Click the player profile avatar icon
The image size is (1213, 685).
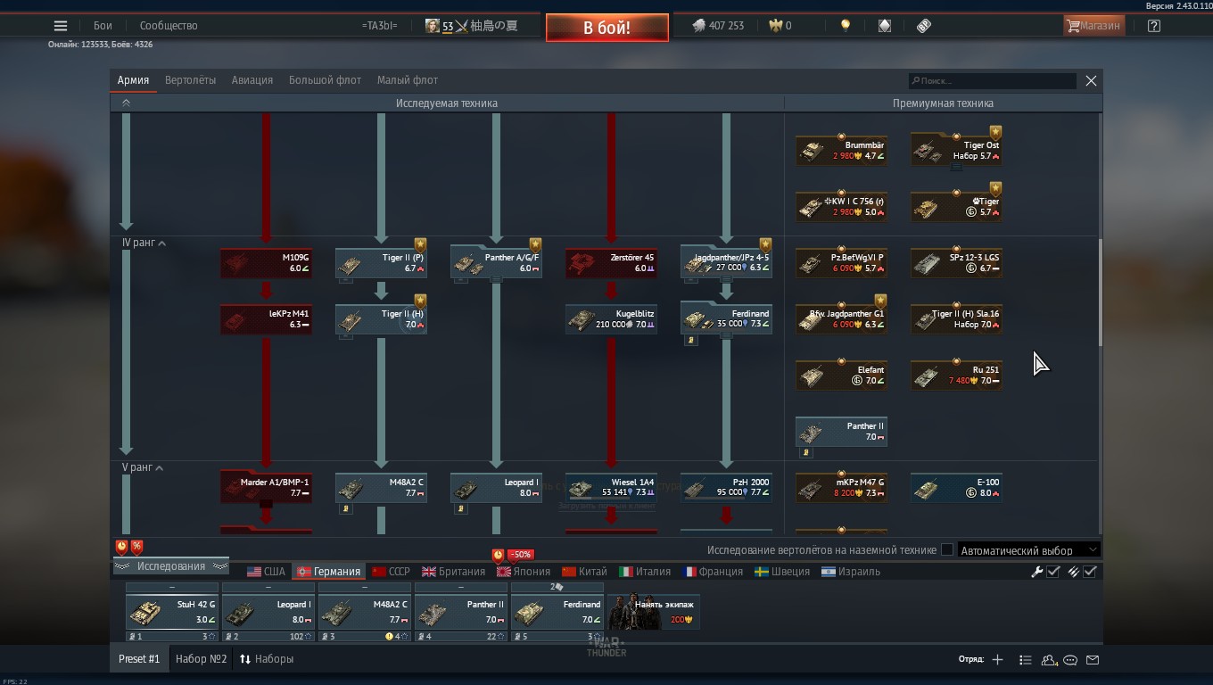433,26
